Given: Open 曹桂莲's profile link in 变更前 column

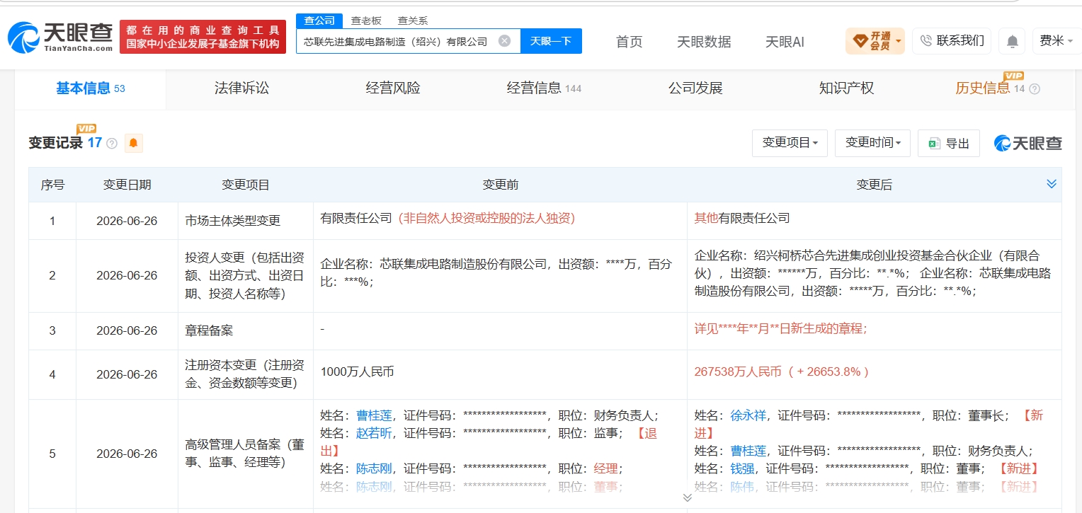Looking at the screenshot, I should pyautogui.click(x=374, y=415).
